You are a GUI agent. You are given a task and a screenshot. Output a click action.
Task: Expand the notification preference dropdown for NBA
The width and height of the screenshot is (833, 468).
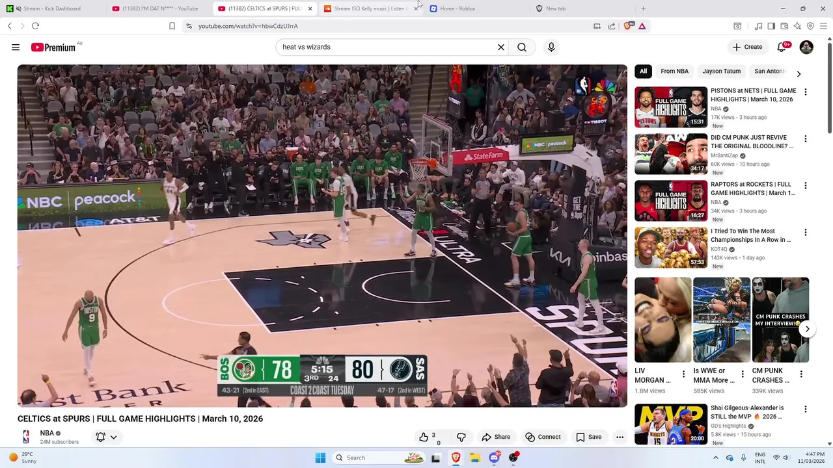coord(113,437)
